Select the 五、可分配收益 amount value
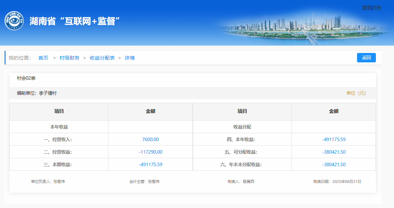 pyautogui.click(x=334, y=152)
